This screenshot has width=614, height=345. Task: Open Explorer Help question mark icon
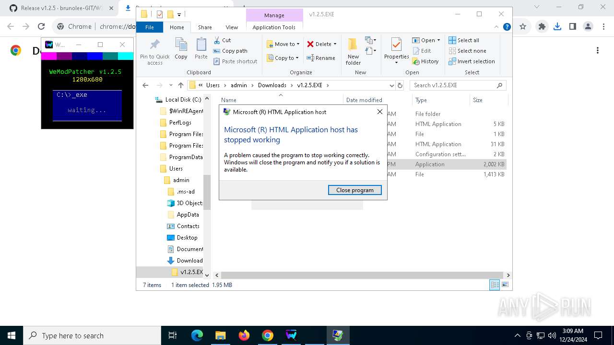pyautogui.click(x=507, y=27)
